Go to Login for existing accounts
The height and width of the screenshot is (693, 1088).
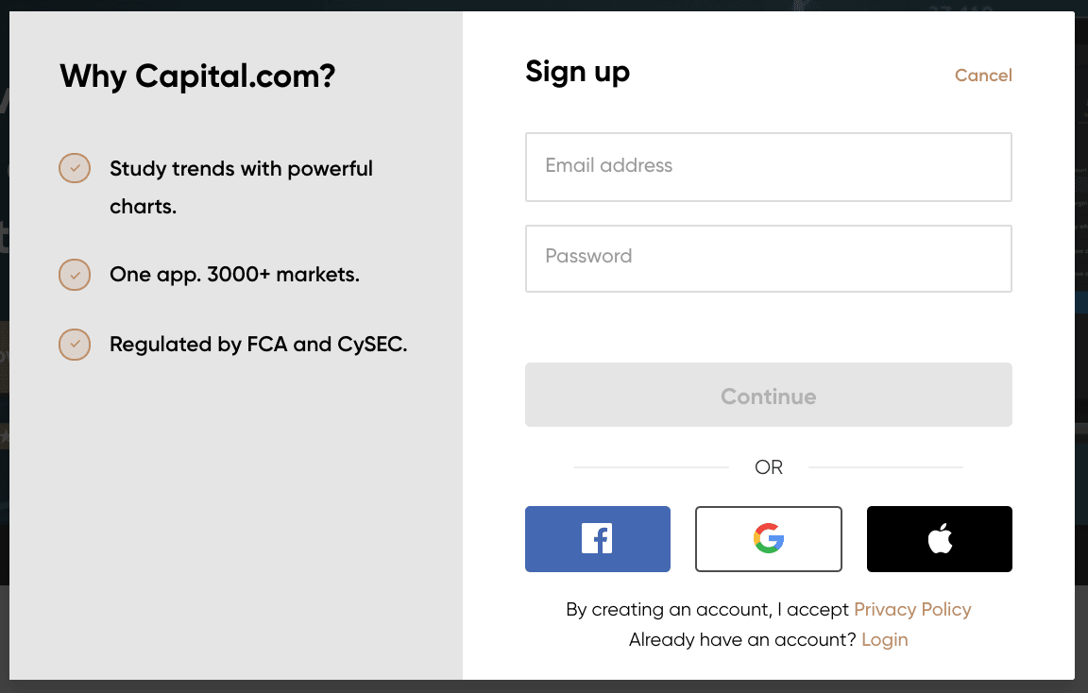[885, 639]
